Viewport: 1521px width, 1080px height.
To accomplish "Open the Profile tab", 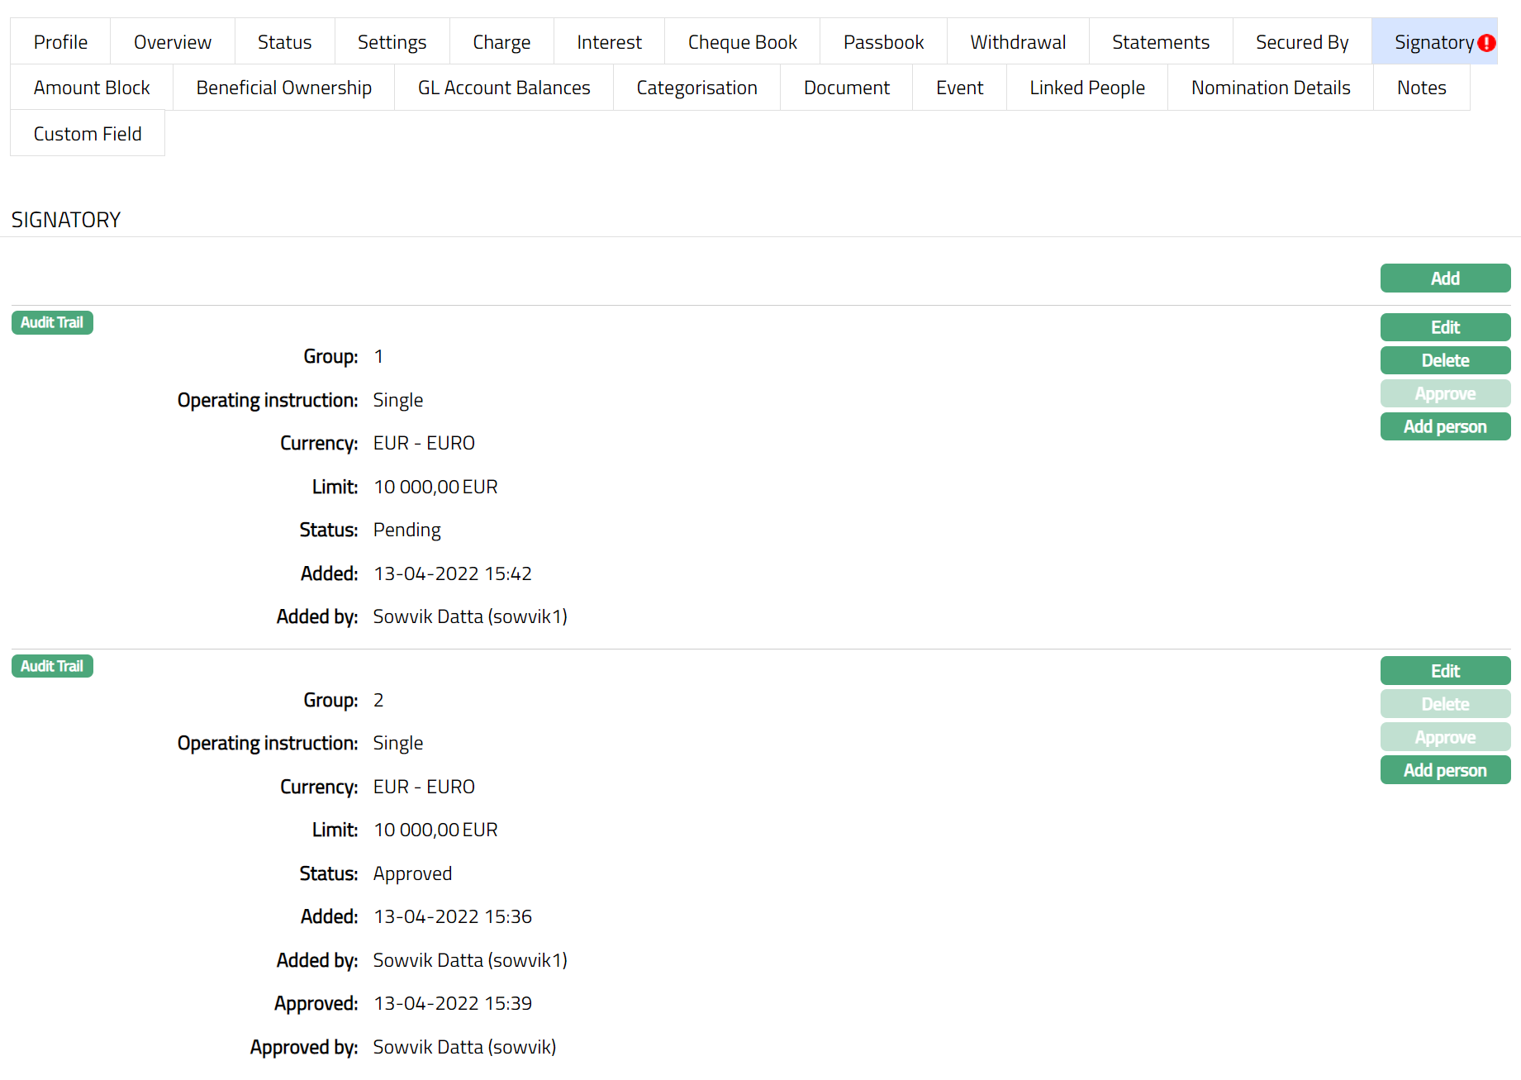I will [x=60, y=42].
